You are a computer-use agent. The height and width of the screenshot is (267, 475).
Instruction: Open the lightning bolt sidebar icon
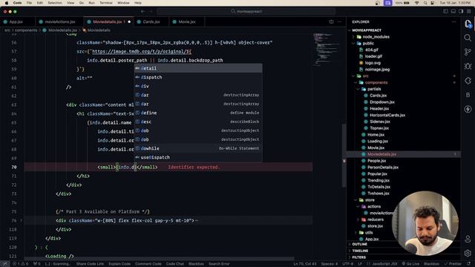pyautogui.click(x=468, y=109)
